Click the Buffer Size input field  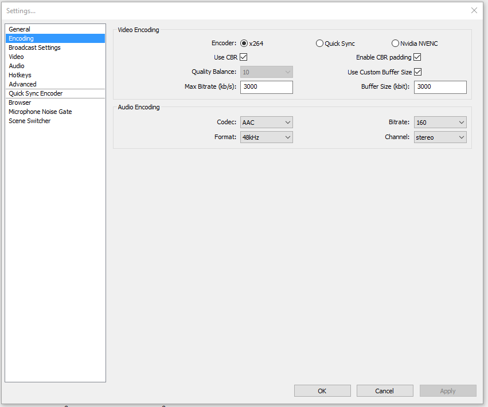click(440, 87)
